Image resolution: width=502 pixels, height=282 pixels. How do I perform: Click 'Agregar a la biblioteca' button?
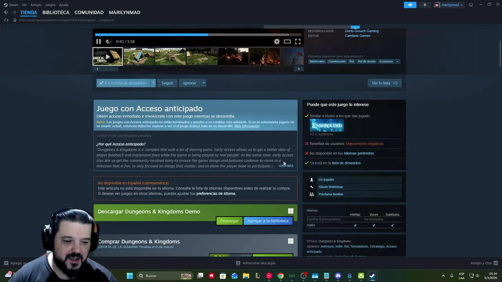tap(268, 221)
